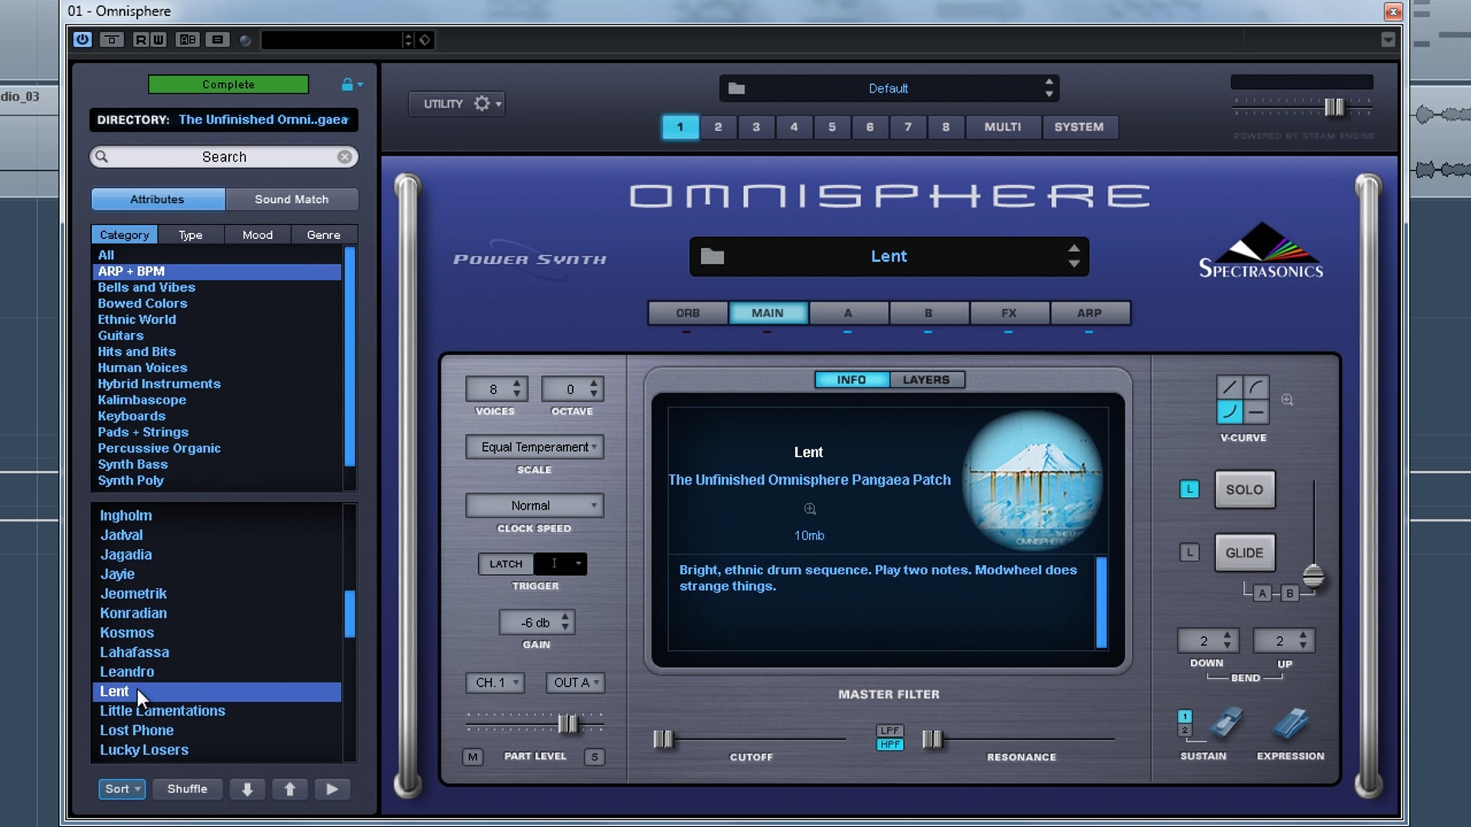Switch to the ARP tab

pos(1089,313)
